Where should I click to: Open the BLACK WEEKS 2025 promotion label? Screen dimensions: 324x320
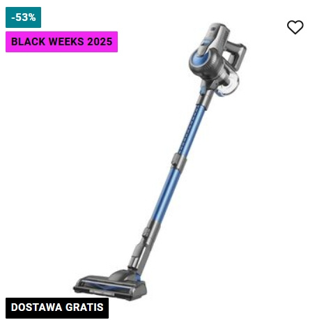[x=61, y=42]
